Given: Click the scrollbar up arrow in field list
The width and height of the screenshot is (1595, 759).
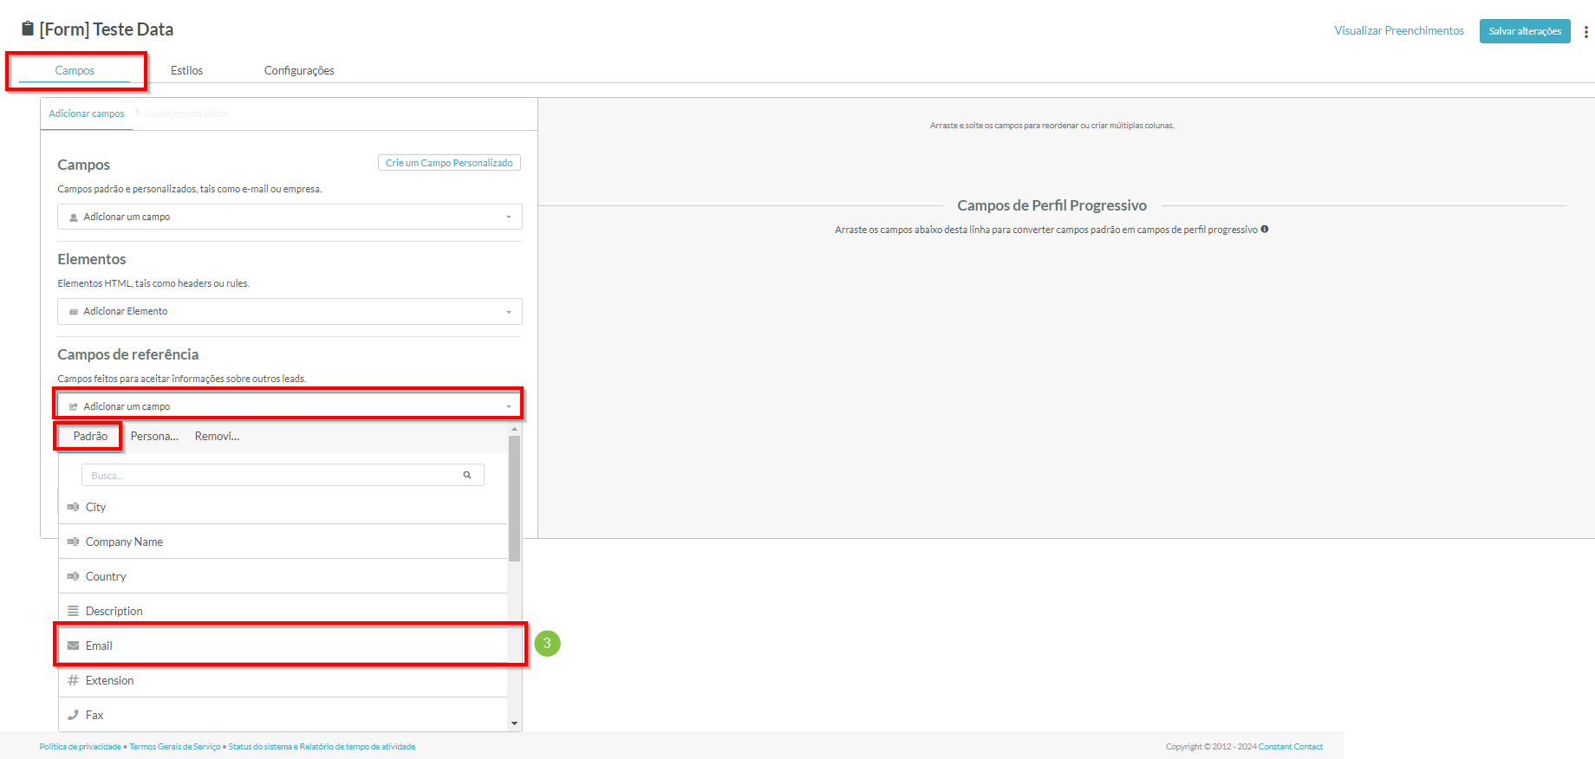Looking at the screenshot, I should (514, 429).
